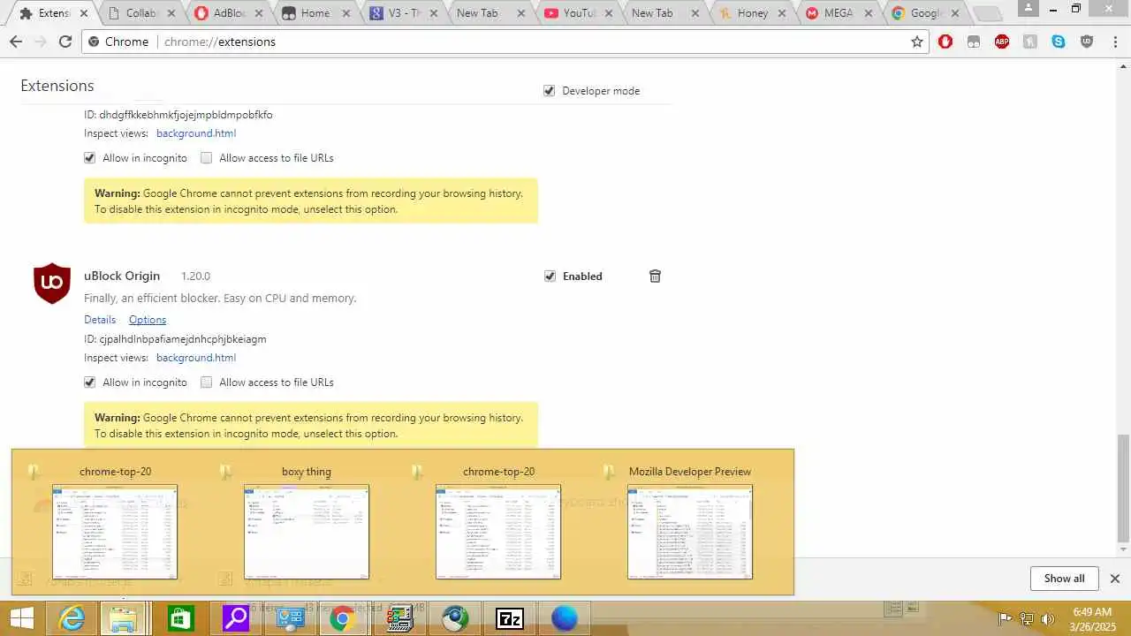
Task: Close the Extensions tab
Action: tap(84, 13)
